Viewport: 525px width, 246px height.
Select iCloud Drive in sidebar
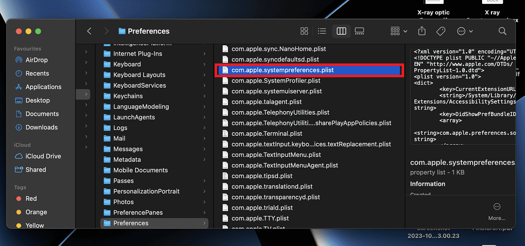pos(43,156)
